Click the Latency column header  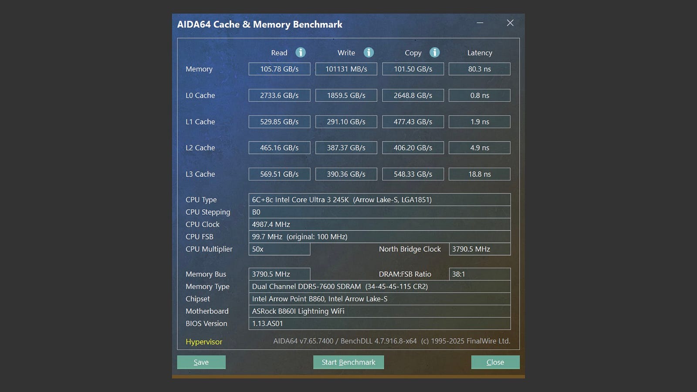(480, 53)
